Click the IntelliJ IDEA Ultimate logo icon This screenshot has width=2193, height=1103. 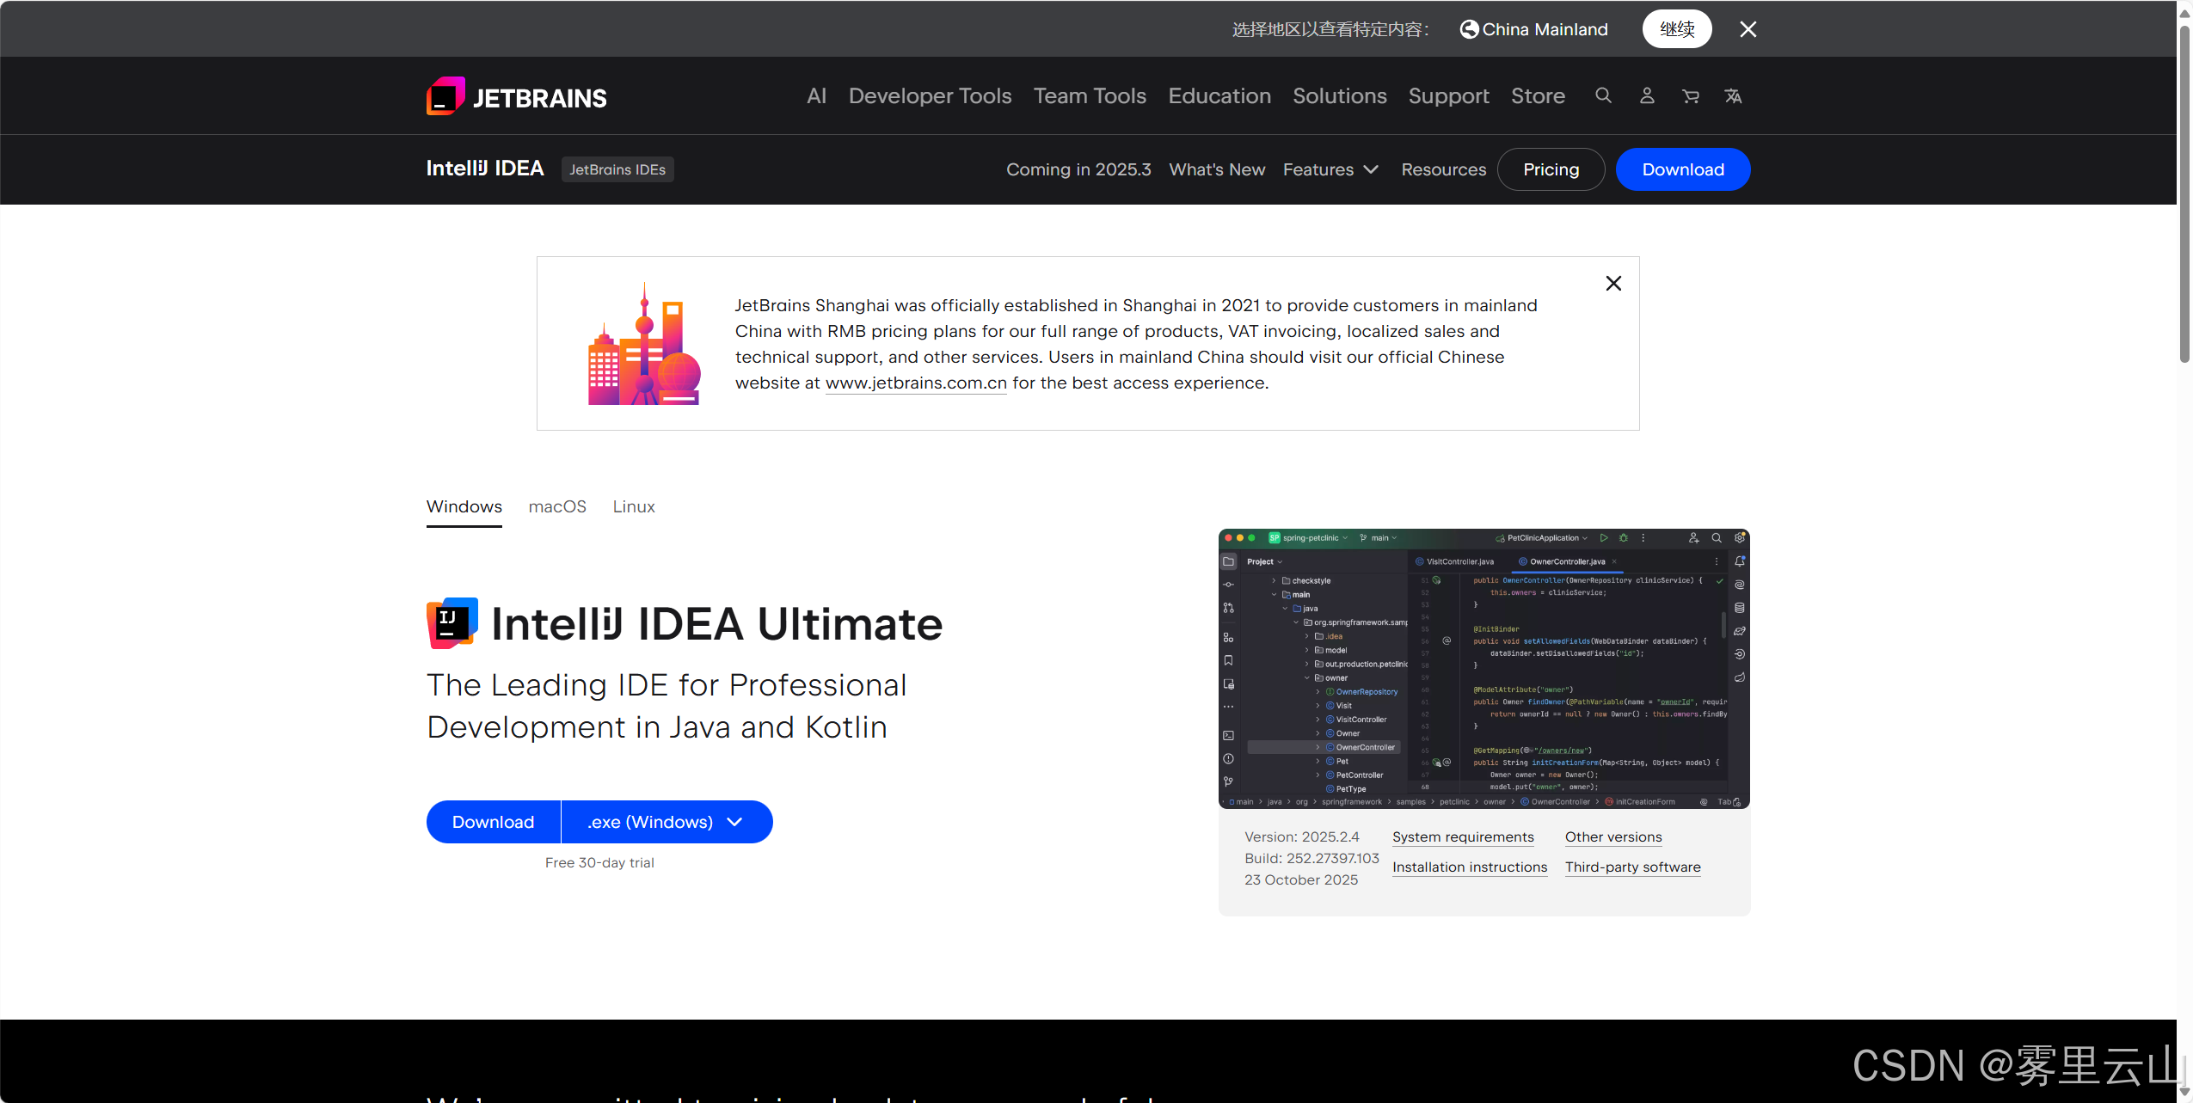(451, 623)
